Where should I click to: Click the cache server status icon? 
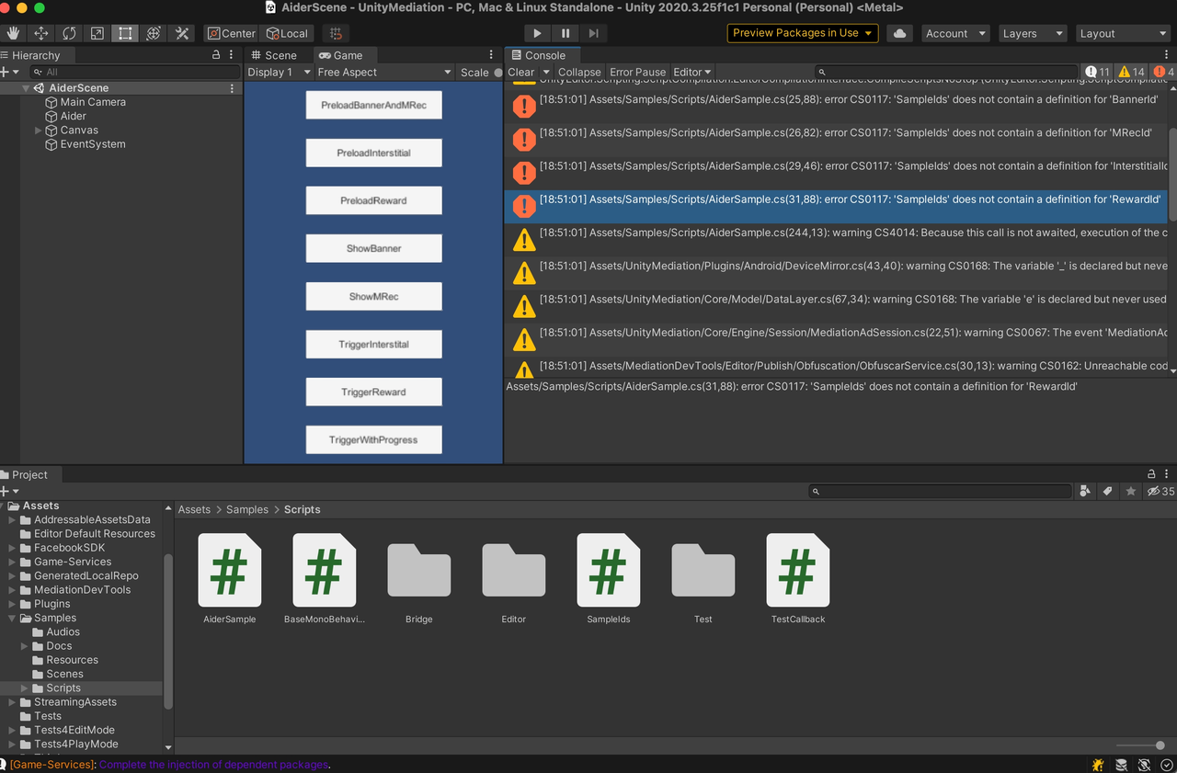pyautogui.click(x=1121, y=765)
